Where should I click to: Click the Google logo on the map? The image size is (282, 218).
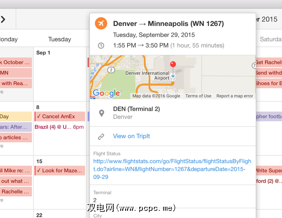click(x=107, y=93)
